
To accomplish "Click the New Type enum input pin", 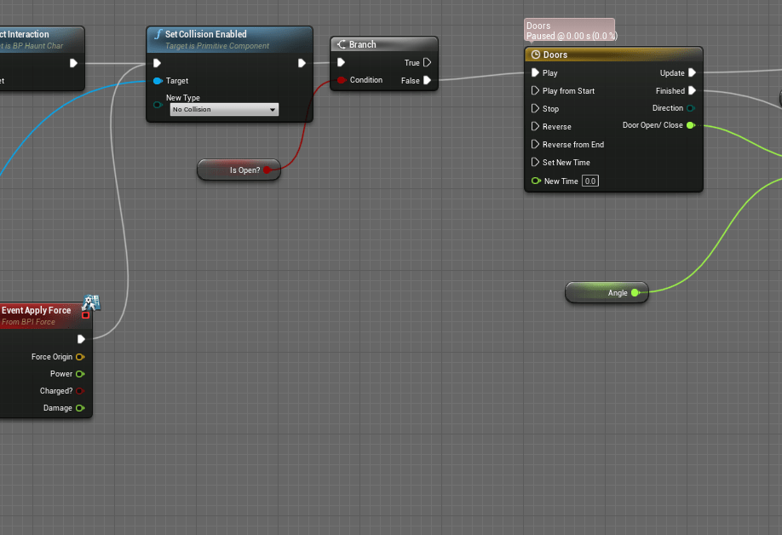I will coord(157,105).
